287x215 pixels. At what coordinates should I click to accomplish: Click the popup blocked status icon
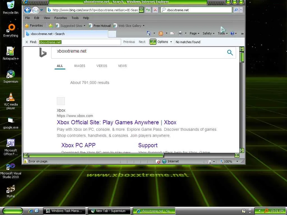158,162
